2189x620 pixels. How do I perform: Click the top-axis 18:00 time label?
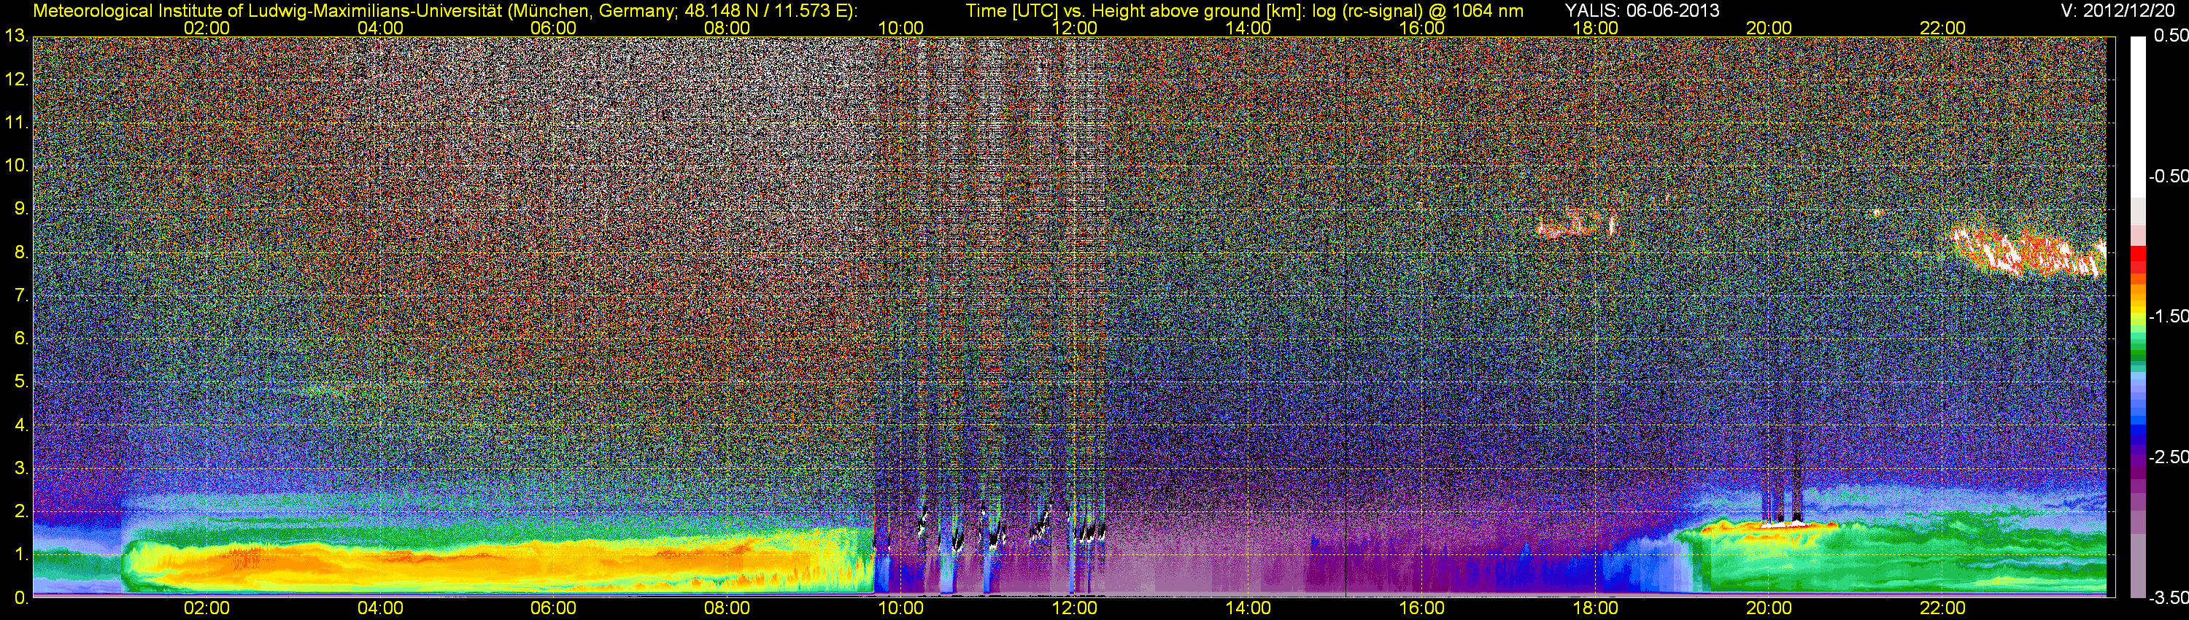1595,28
